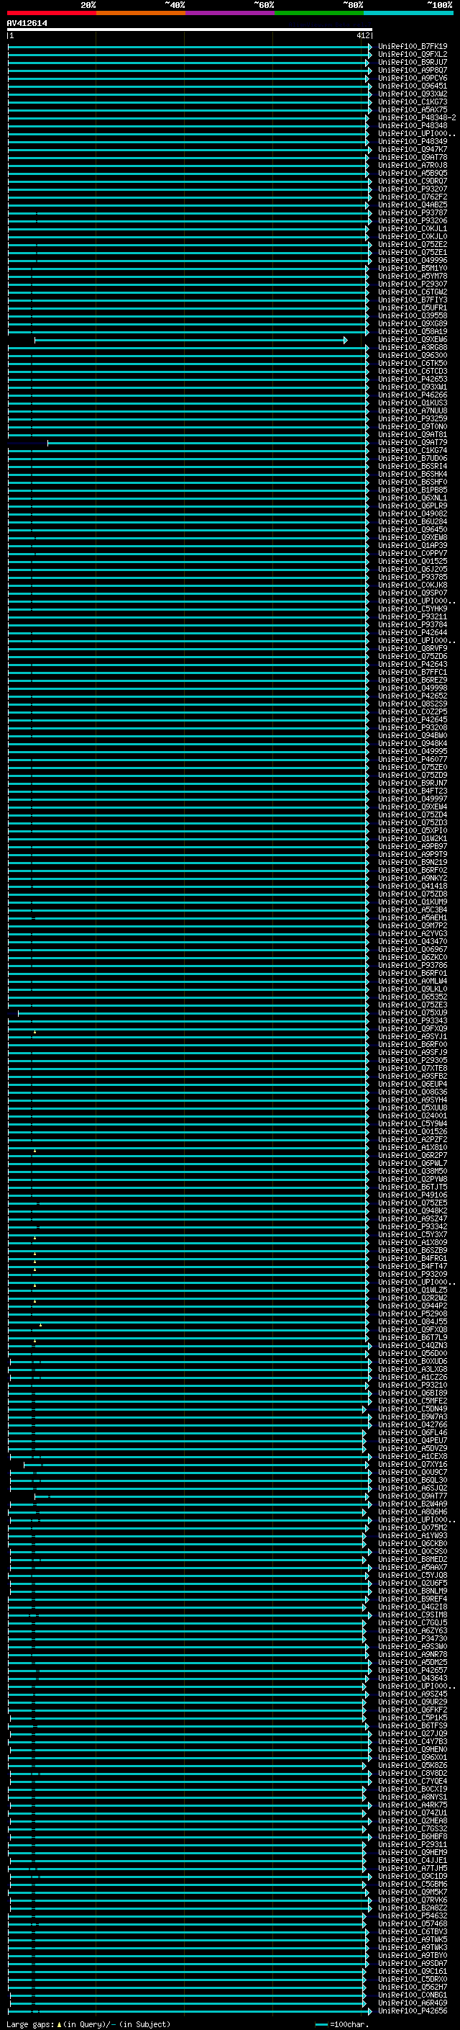Click the UniRef100_P93259 label
460x2030 pixels.
412,418
